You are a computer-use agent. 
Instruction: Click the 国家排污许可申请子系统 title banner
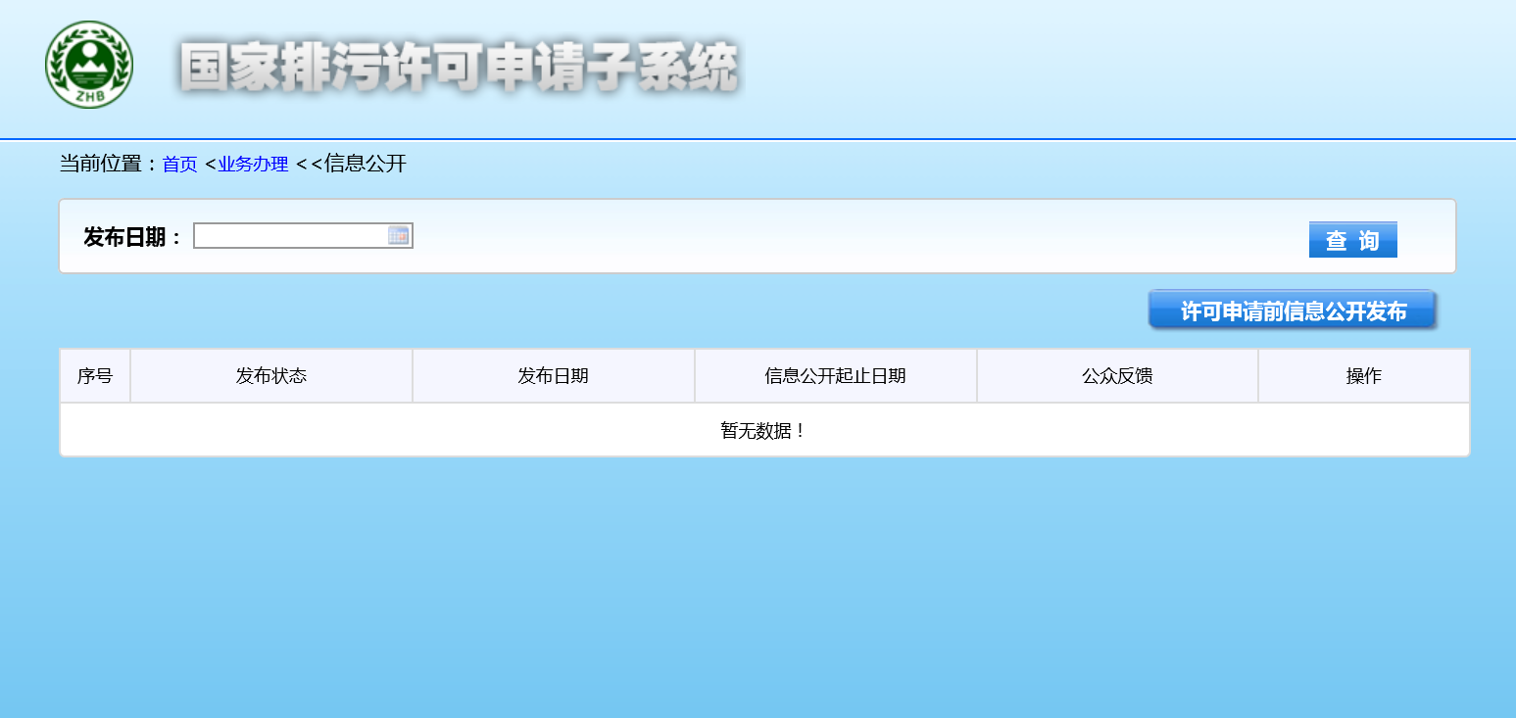click(x=459, y=67)
